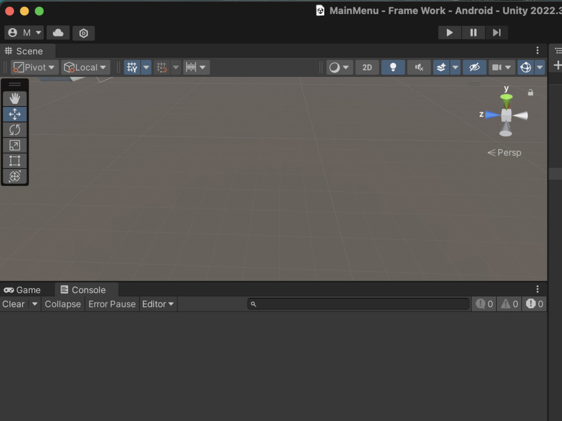
Task: Click the Scene view camera settings icon
Action: (x=497, y=67)
